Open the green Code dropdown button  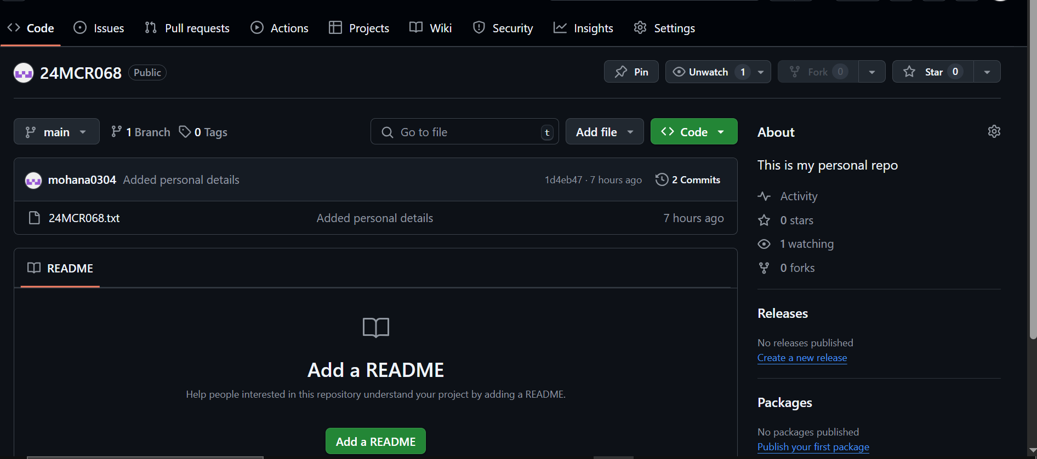[694, 131]
